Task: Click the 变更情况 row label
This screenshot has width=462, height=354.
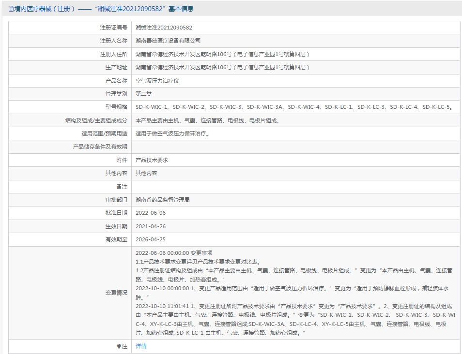Action: [116, 293]
